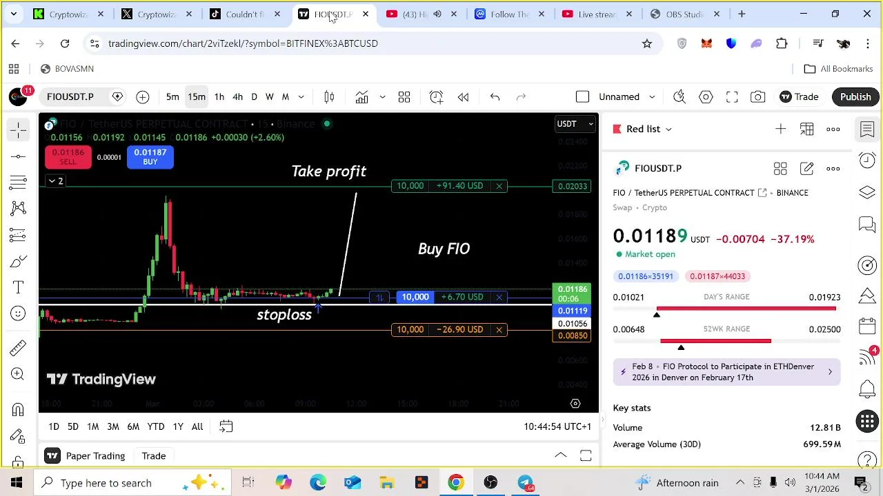Open notifications bell in sidebar
Screen dimensions: 883x496
tap(867, 389)
